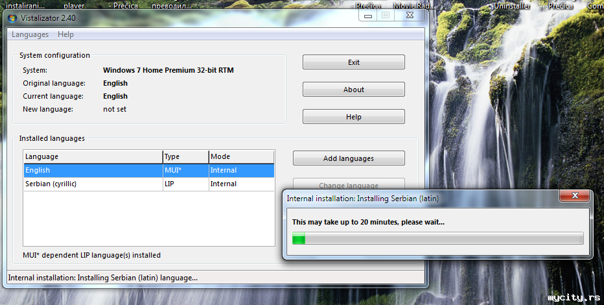Select the English row in language list
This screenshot has height=305, width=604.
tap(149, 171)
